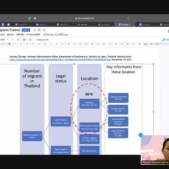Viewport: 169px width, 169px height.
Task: Click the docs.google.com address bar
Action: [x=84, y=18]
